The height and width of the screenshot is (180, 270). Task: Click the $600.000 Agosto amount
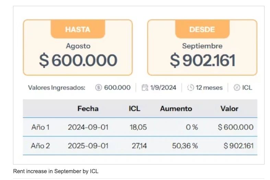(x=78, y=60)
